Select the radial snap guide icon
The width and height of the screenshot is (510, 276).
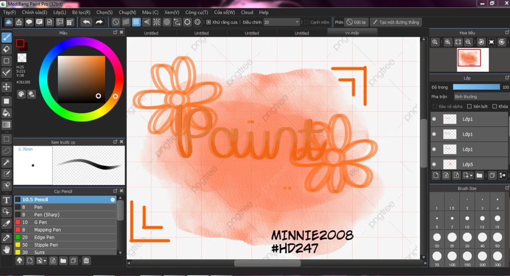click(156, 22)
